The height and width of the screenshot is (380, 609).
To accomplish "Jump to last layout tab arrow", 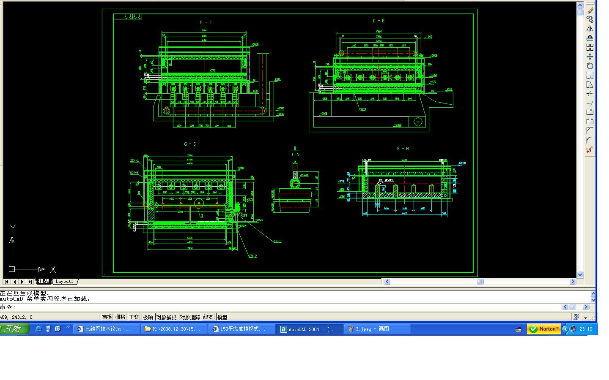I will coord(30,282).
